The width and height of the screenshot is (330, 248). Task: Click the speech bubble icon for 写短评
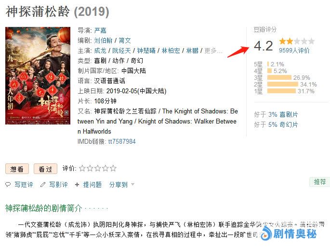pyautogui.click(x=8, y=185)
